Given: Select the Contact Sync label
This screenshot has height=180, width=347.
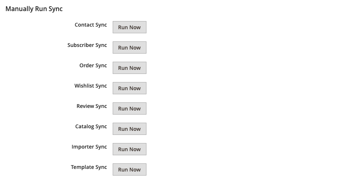Looking at the screenshot, I should [91, 25].
